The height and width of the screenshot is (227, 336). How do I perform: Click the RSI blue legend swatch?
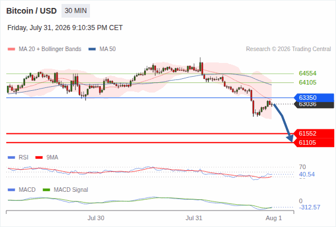(11, 158)
